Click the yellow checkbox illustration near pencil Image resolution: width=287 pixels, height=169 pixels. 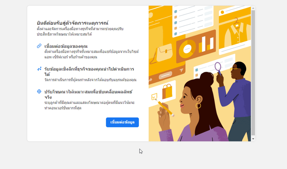[x=154, y=97]
